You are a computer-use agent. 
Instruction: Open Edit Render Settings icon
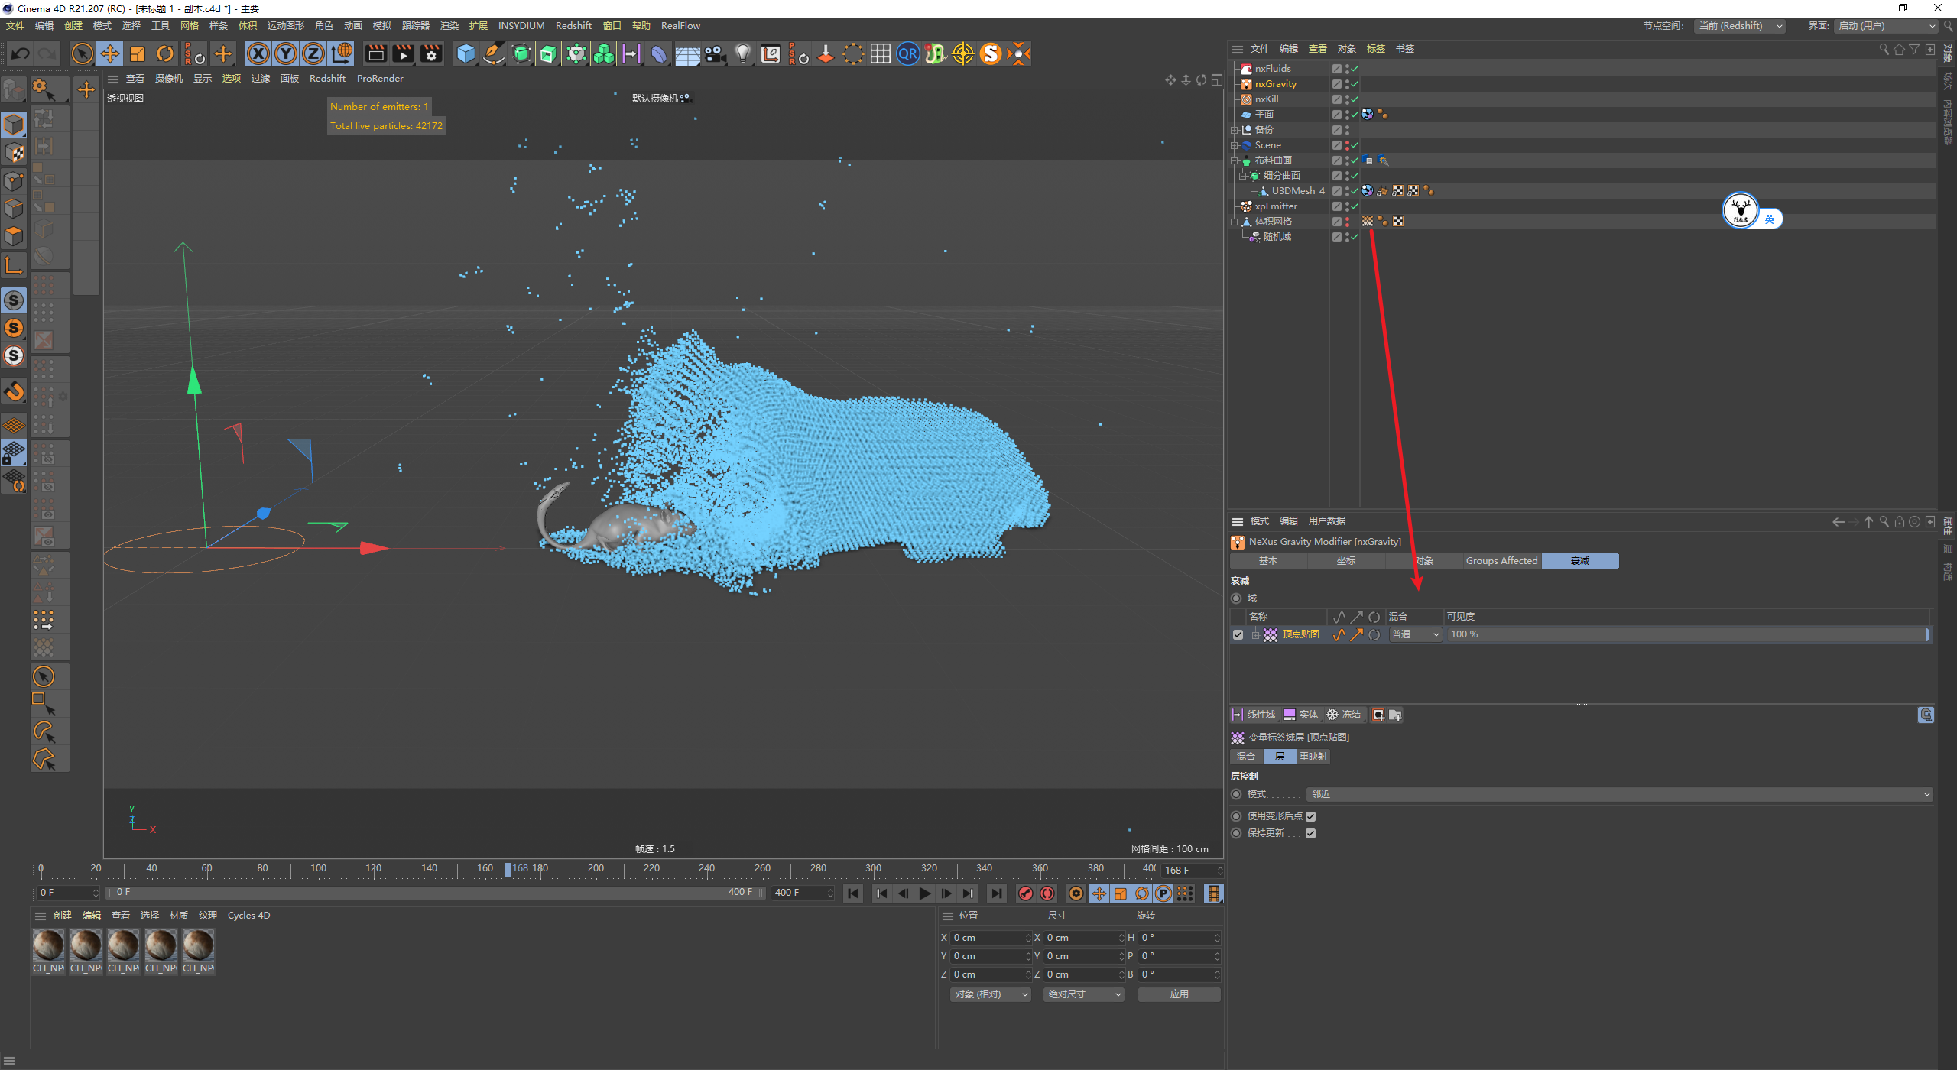pyautogui.click(x=432, y=53)
